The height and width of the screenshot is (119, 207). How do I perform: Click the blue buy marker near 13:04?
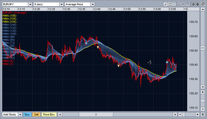tap(167, 62)
